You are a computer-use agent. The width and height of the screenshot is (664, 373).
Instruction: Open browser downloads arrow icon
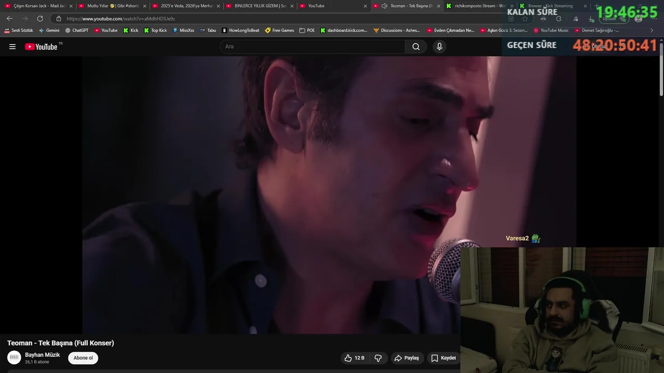(x=591, y=19)
